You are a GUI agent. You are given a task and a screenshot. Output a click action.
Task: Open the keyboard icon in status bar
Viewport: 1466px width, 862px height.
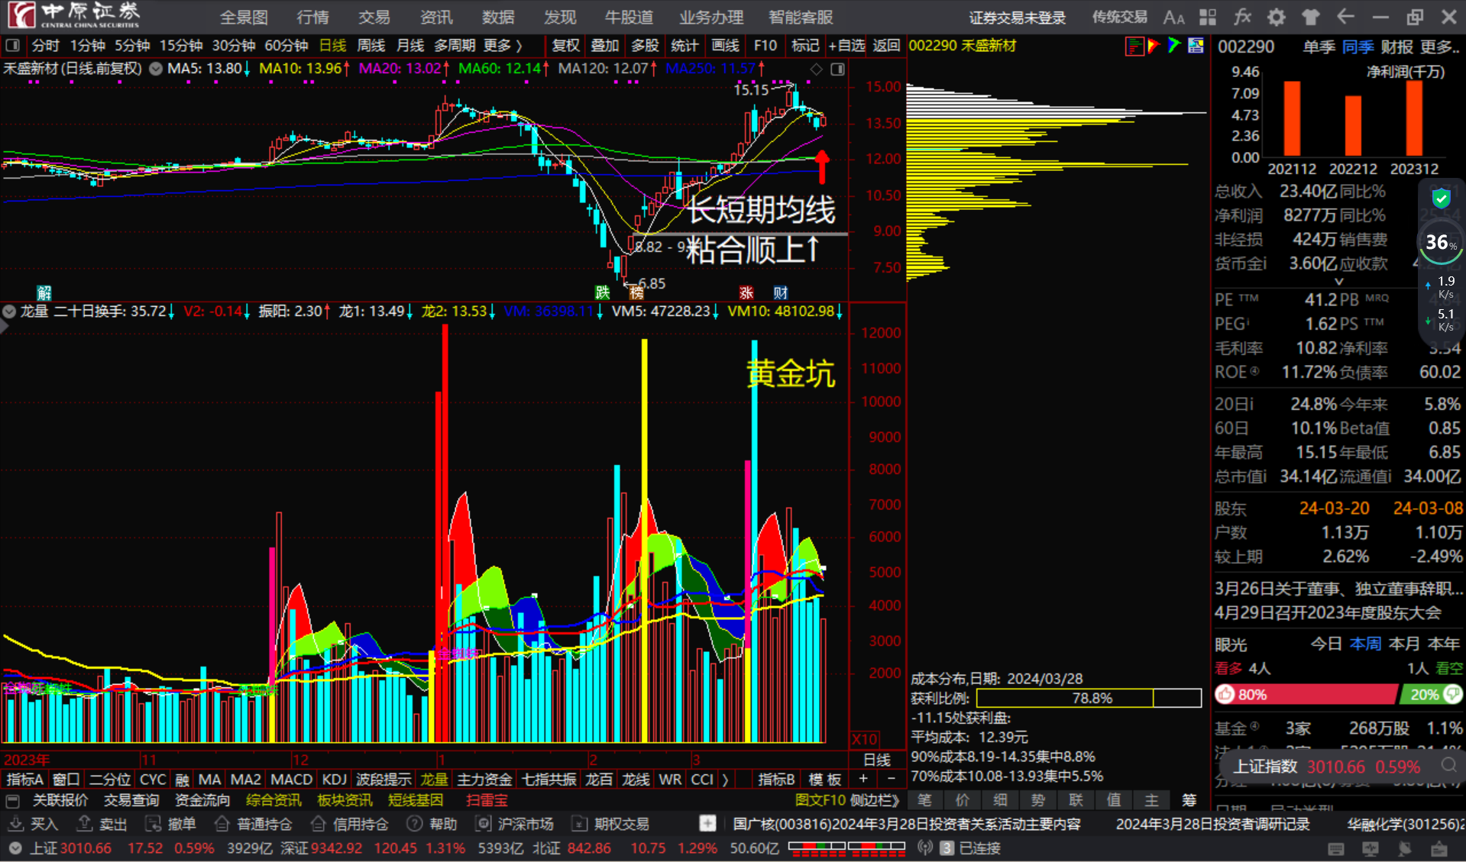(1336, 849)
